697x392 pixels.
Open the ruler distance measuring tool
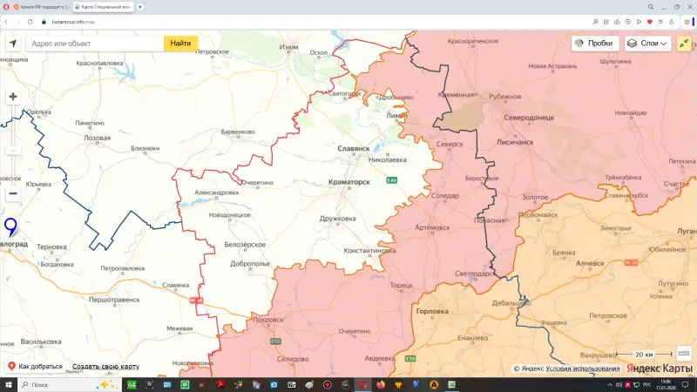pos(683,354)
